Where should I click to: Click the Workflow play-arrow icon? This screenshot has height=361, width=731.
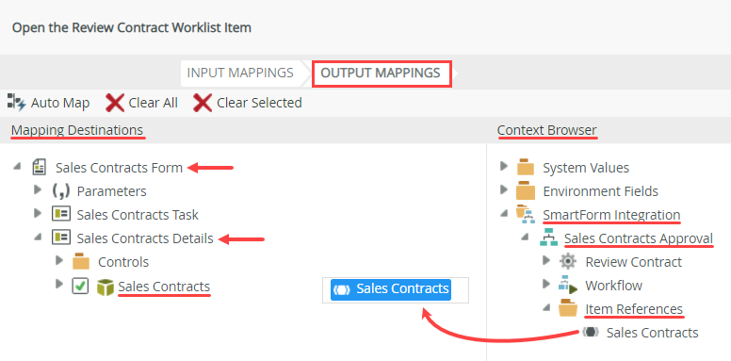[x=568, y=286]
